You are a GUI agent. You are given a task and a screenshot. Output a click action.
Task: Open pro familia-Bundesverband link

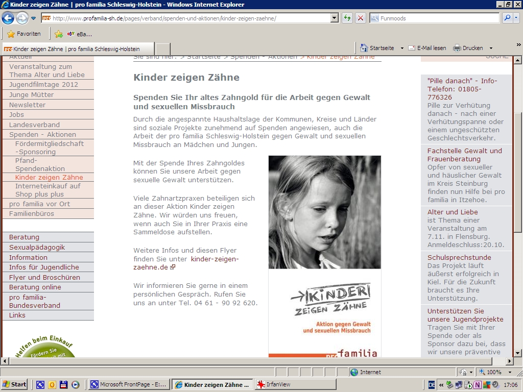(x=35, y=301)
